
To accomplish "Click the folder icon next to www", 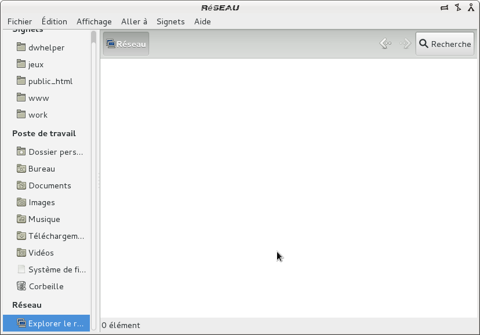I will coord(21,97).
